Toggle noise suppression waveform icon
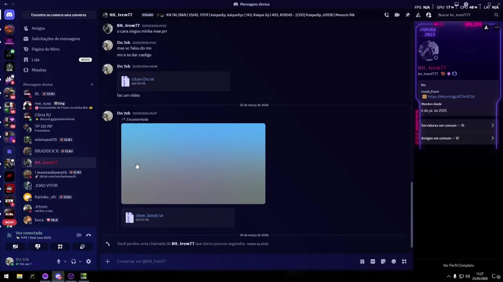 tap(79, 235)
